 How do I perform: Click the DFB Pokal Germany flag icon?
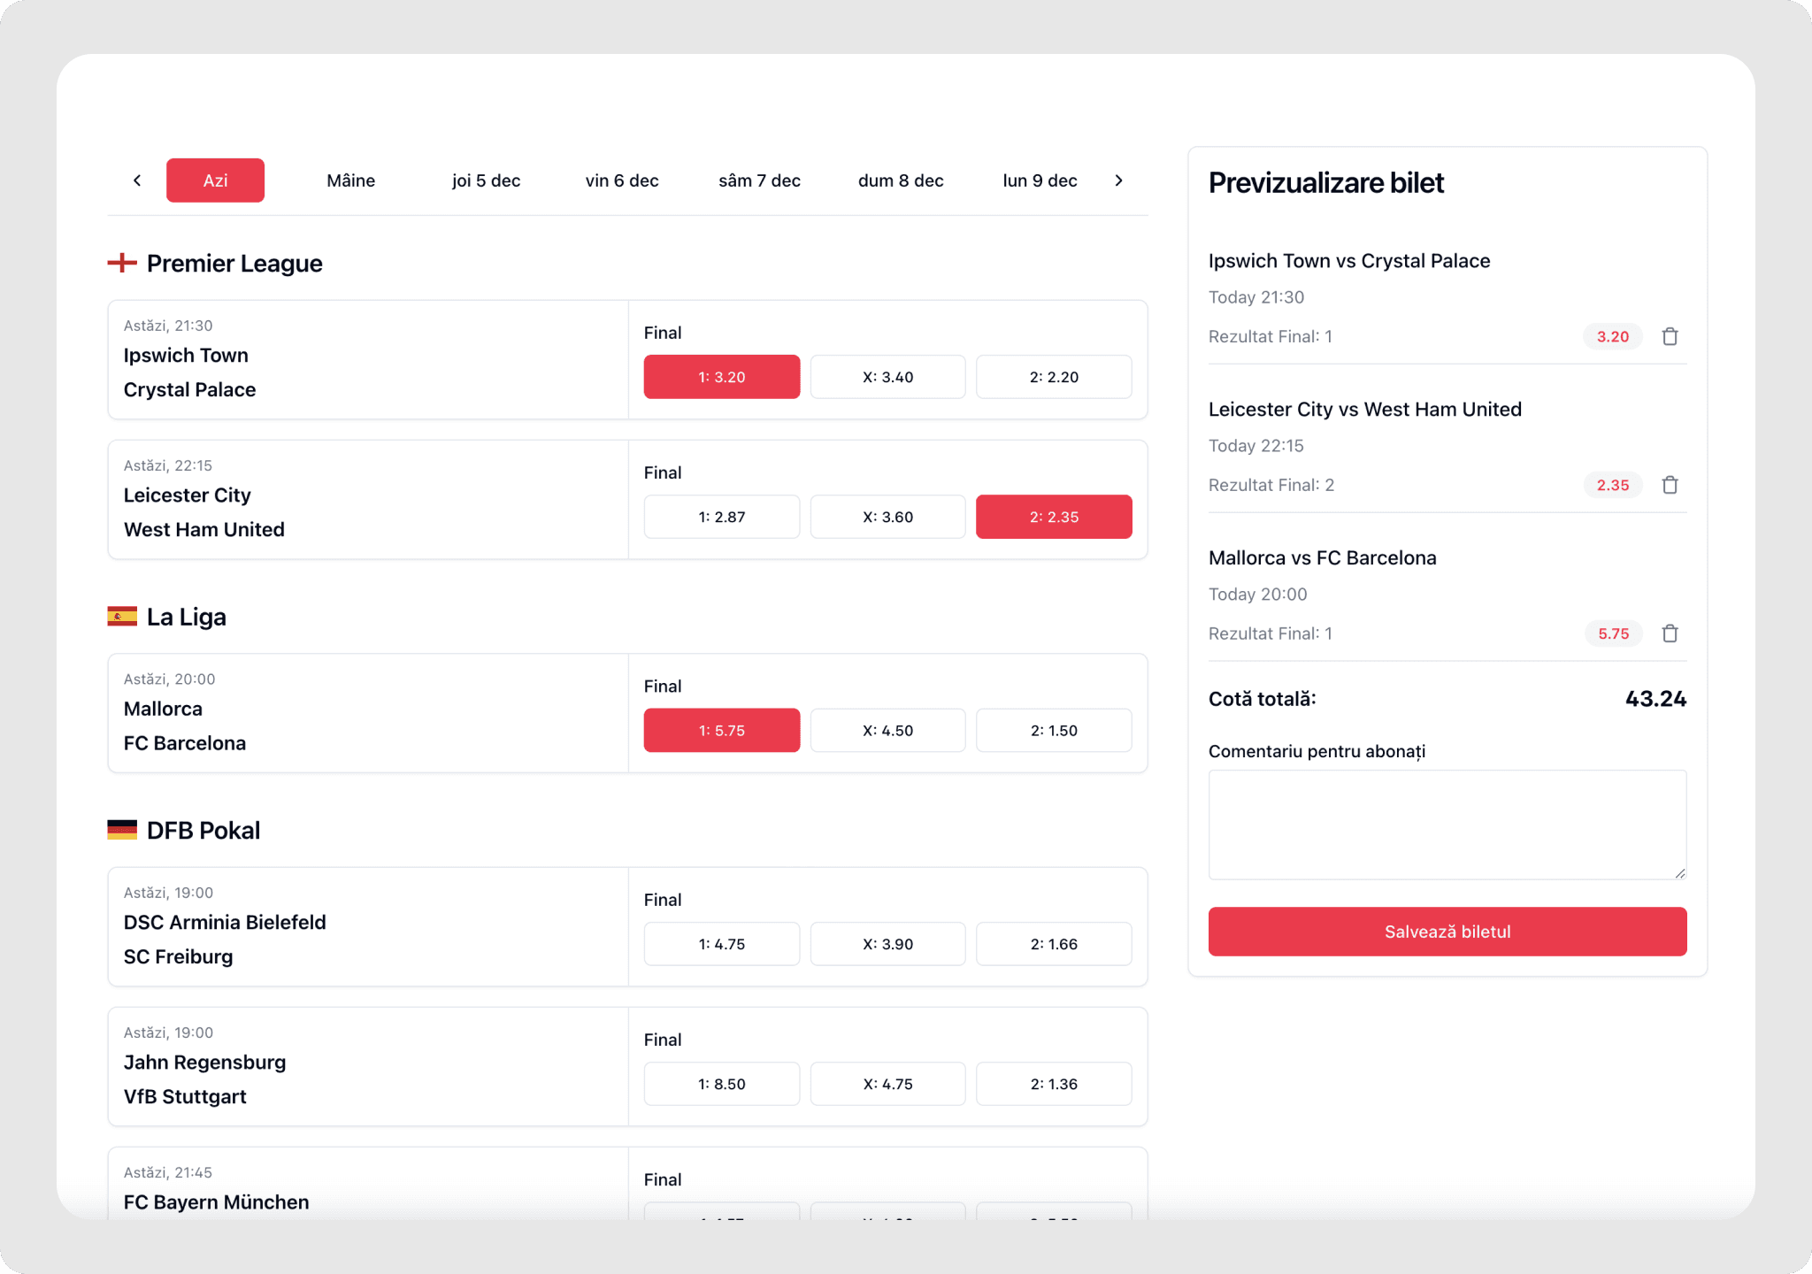122,830
